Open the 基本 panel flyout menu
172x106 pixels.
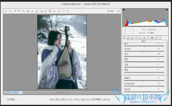pyautogui.click(x=167, y=41)
